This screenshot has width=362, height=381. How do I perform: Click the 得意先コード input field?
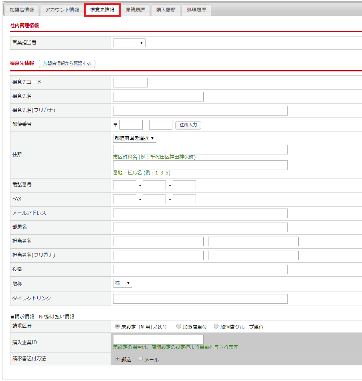130,83
